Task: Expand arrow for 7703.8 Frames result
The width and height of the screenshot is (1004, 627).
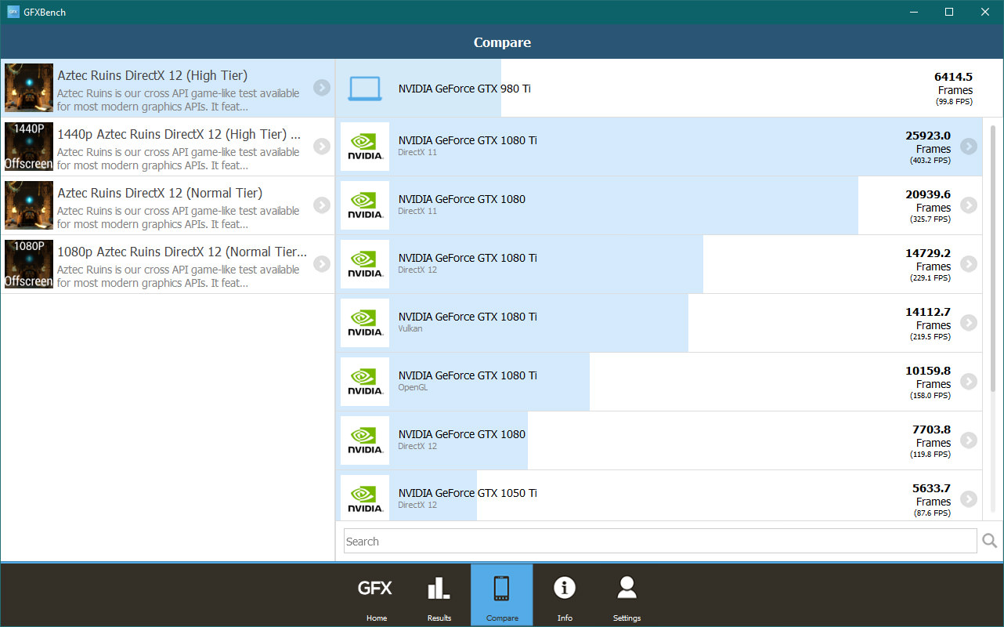Action: (969, 440)
